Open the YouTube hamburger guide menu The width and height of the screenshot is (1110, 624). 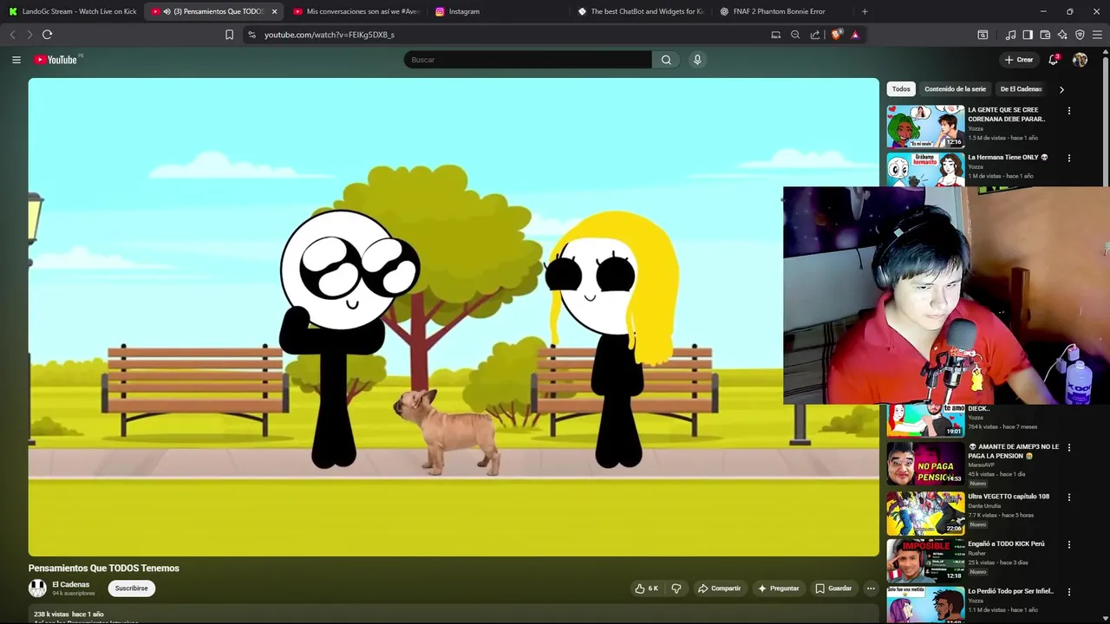click(16, 60)
